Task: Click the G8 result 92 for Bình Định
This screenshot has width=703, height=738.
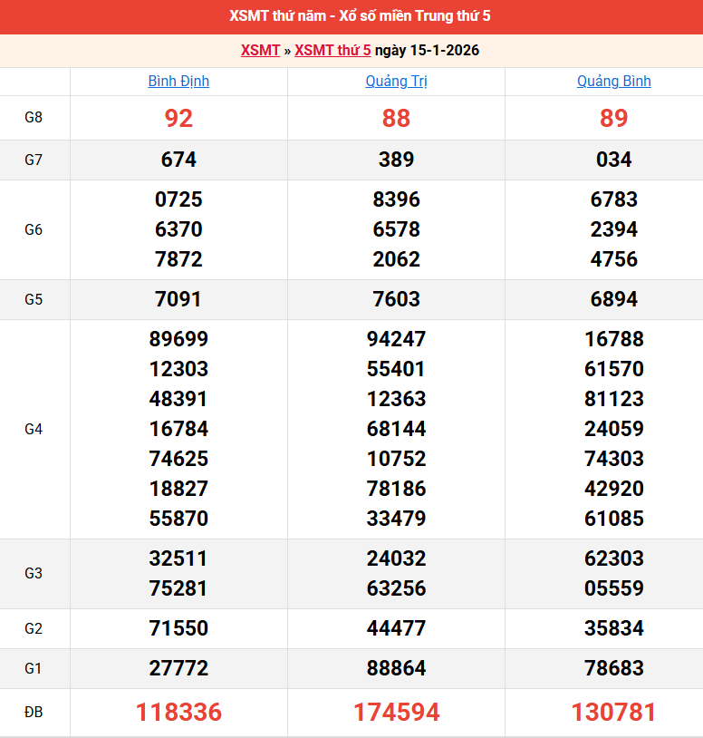Action: (x=178, y=119)
